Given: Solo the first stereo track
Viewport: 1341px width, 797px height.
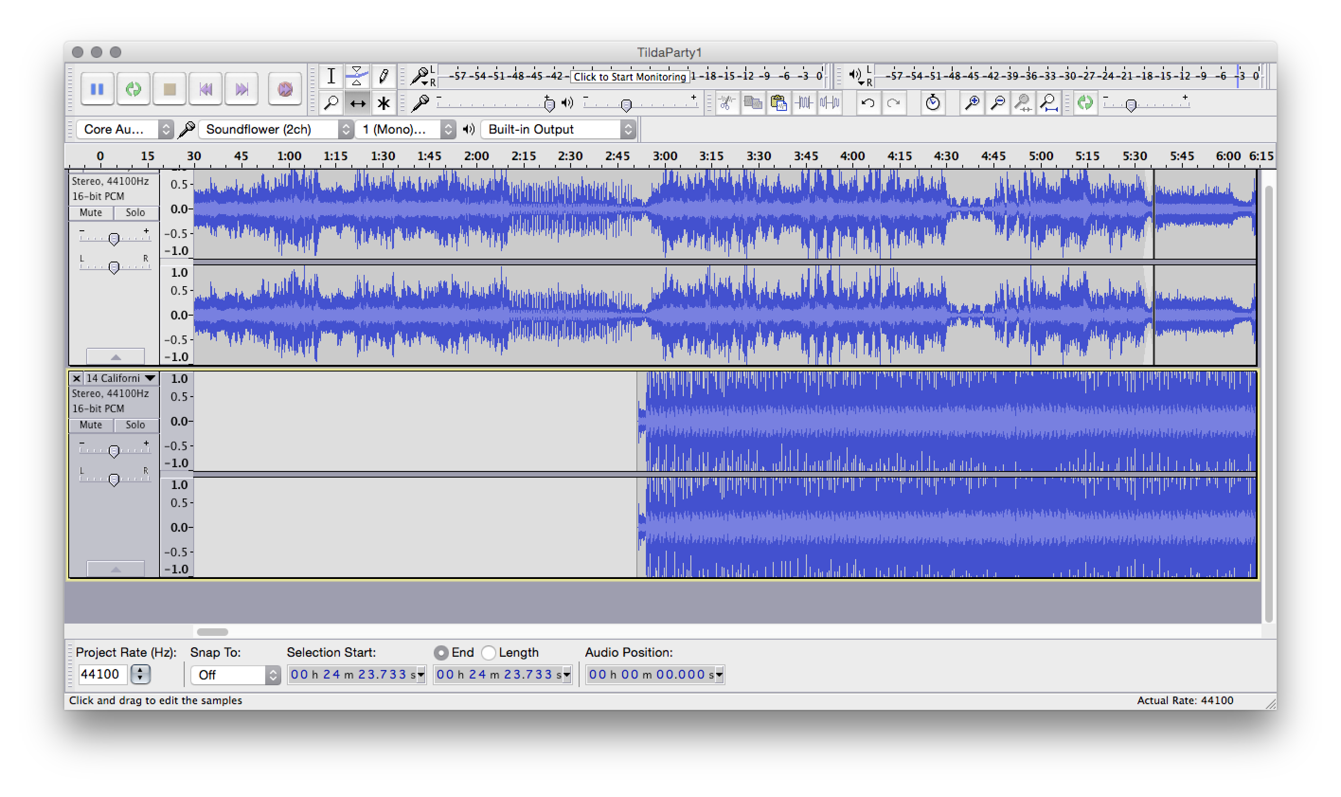Looking at the screenshot, I should click(x=135, y=213).
